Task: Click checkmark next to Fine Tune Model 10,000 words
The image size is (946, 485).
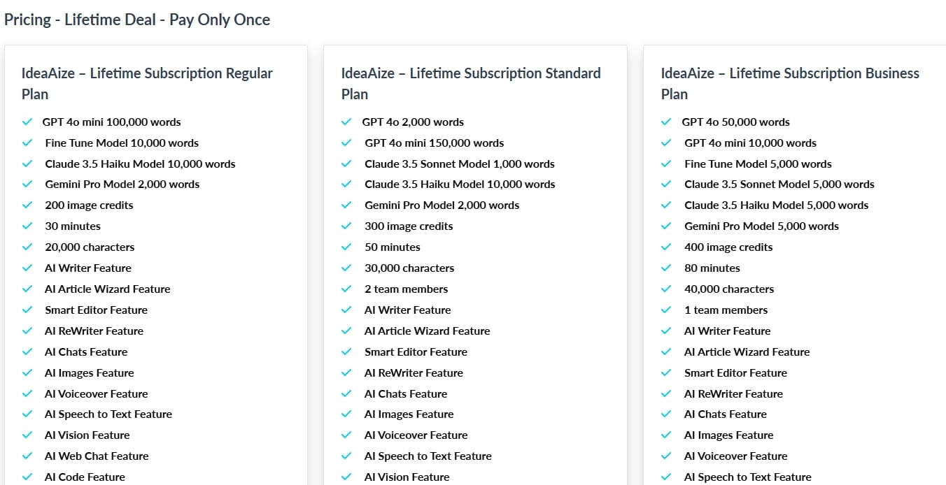Action: 27,143
